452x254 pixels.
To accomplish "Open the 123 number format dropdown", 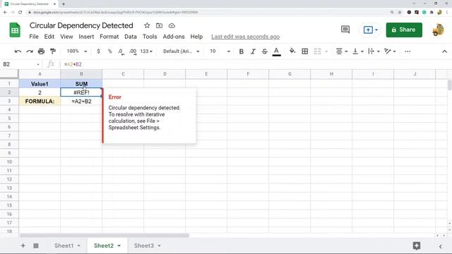I will [x=146, y=52].
